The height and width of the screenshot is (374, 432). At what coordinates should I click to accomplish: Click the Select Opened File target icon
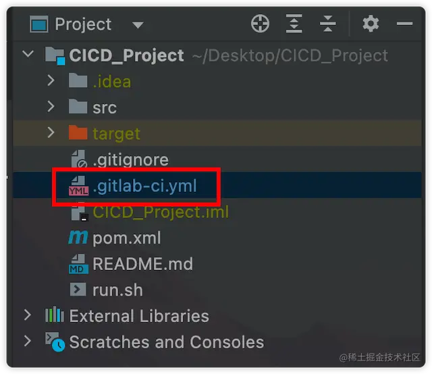point(260,24)
